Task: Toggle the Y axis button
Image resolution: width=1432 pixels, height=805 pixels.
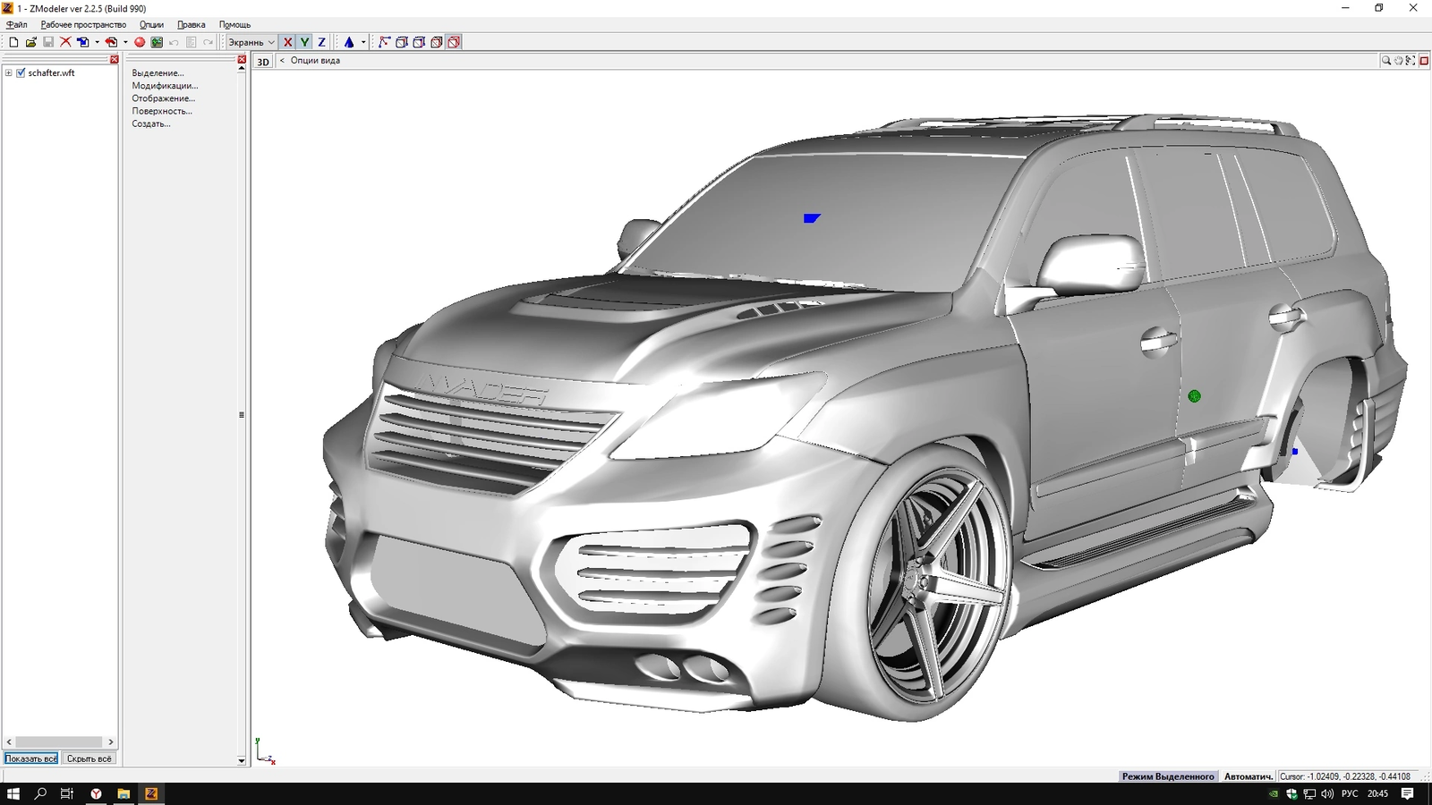Action: pyautogui.click(x=304, y=42)
